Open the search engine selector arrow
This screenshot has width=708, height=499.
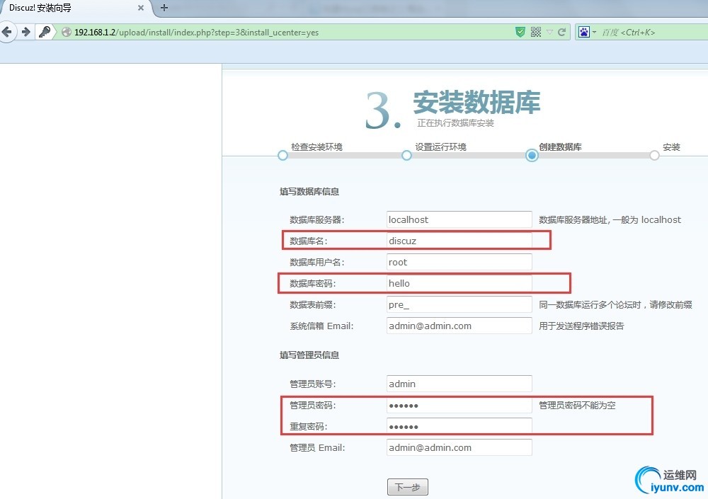[x=594, y=32]
